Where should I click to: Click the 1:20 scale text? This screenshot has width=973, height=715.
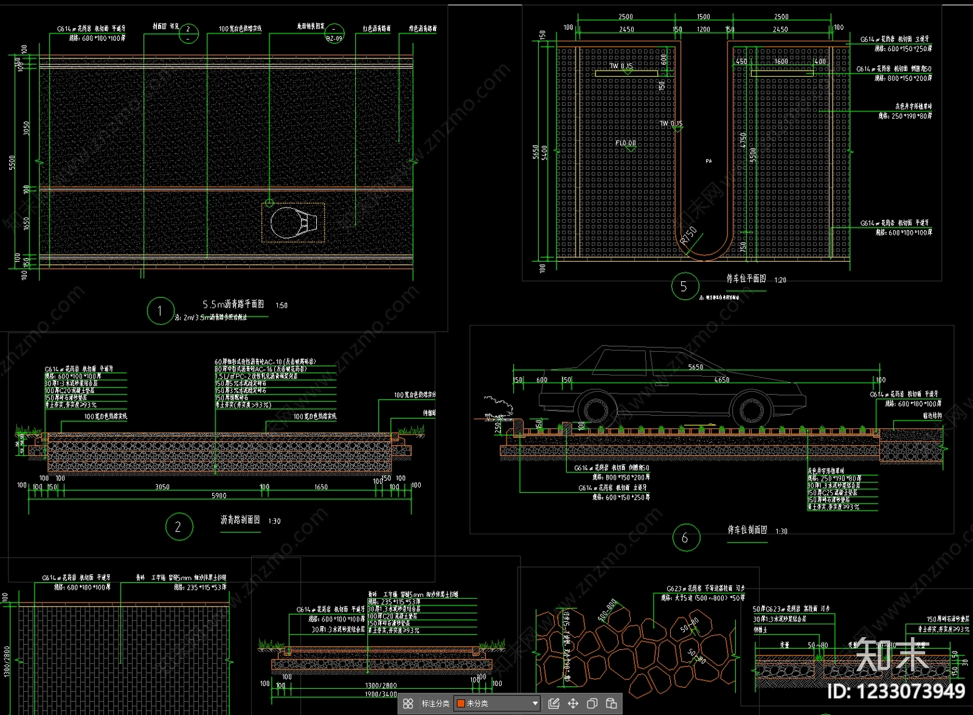780,280
